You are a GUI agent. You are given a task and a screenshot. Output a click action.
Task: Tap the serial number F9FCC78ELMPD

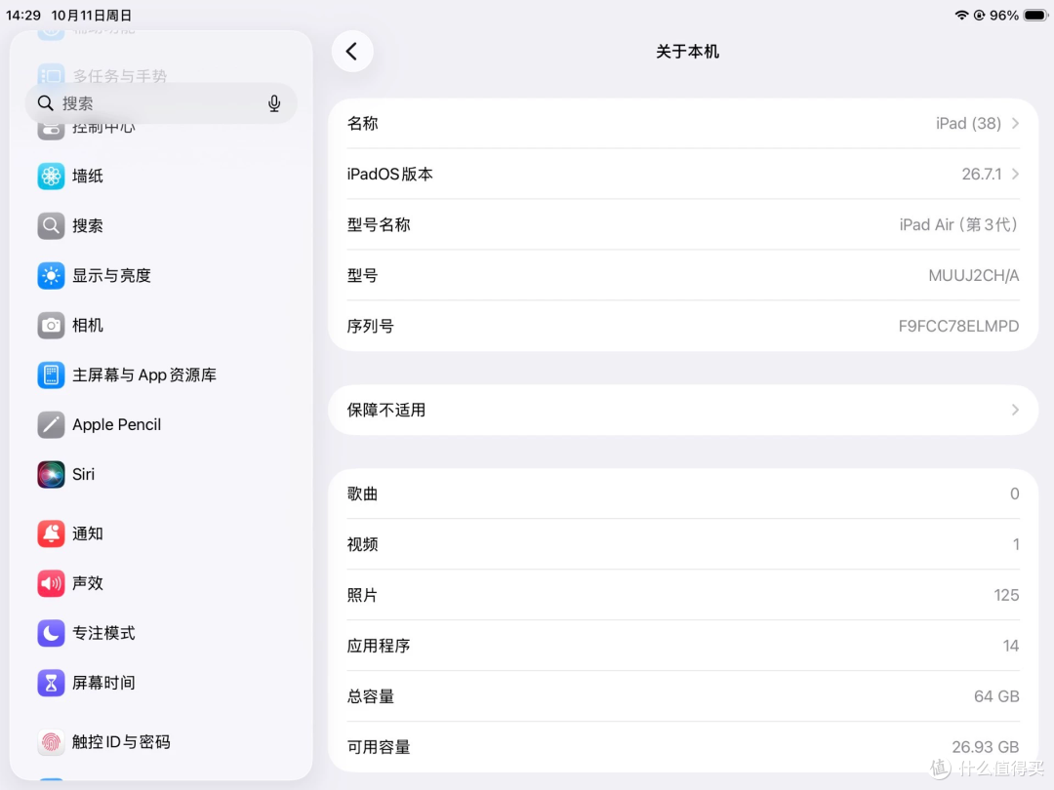tap(958, 326)
